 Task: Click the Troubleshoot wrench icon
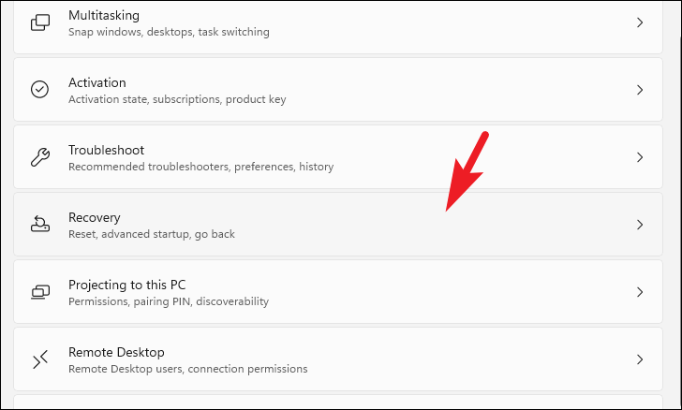pyautogui.click(x=40, y=157)
